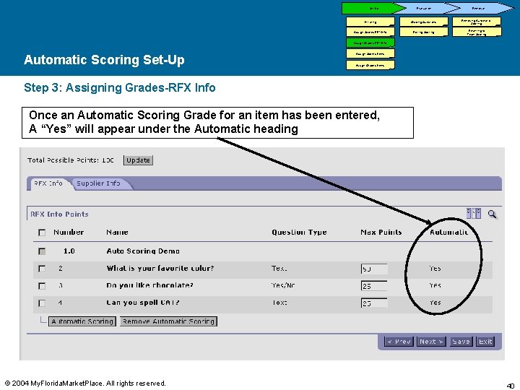Click the Exit button
Viewport: 520px width, 390px height.
tap(485, 341)
